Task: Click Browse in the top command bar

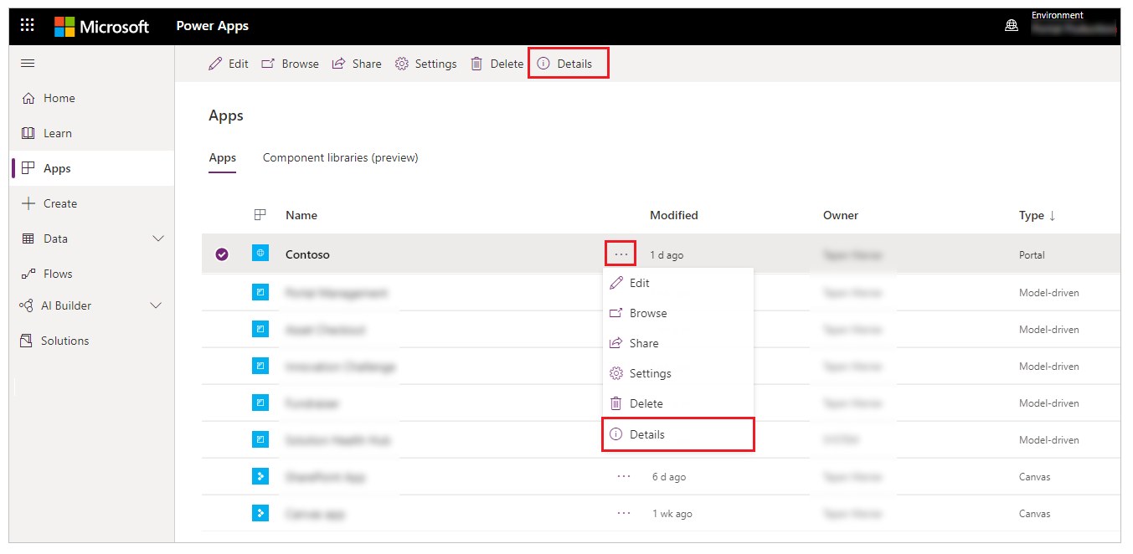Action: (x=290, y=64)
